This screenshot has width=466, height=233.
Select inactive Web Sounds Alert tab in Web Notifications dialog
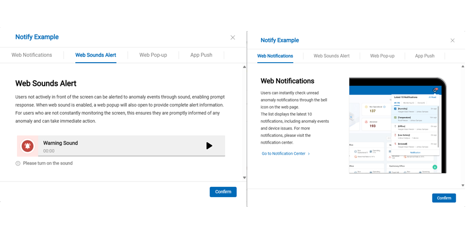331,56
